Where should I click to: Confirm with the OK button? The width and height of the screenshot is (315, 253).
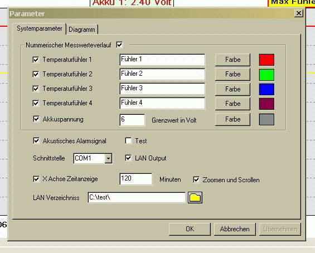click(190, 229)
